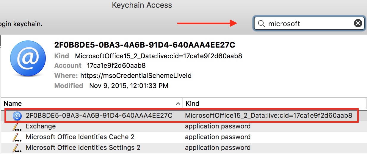This screenshot has width=367, height=154.
Task: Click the Identities Cache 2 pencil icon
Action: point(17,137)
